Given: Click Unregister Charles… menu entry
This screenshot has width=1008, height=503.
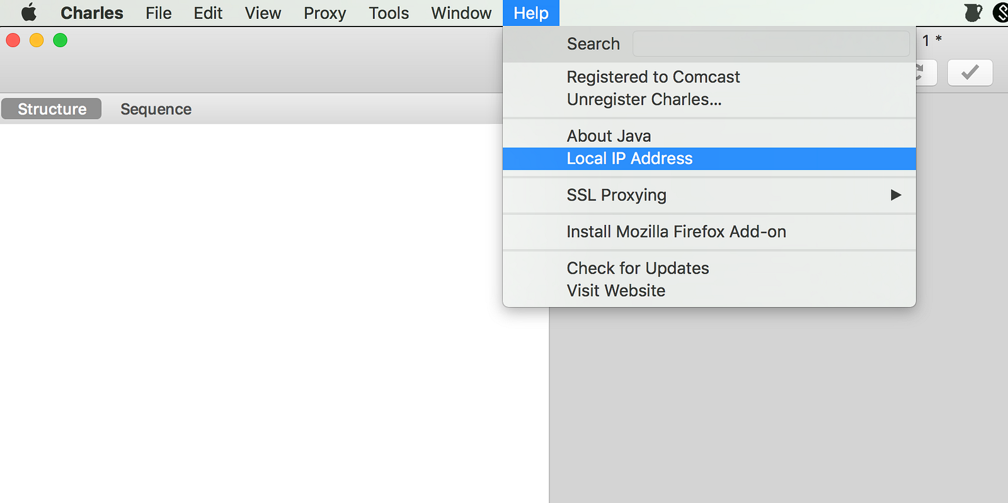Looking at the screenshot, I should coord(644,100).
